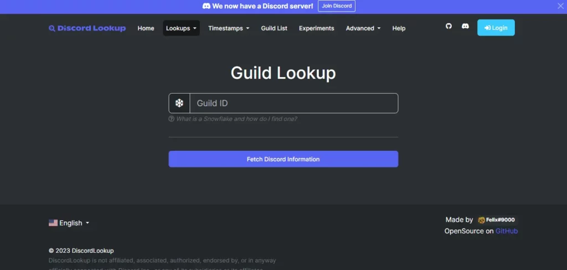Image resolution: width=567 pixels, height=270 pixels.
Task: Expand the Timestamps dropdown menu
Action: tap(229, 28)
